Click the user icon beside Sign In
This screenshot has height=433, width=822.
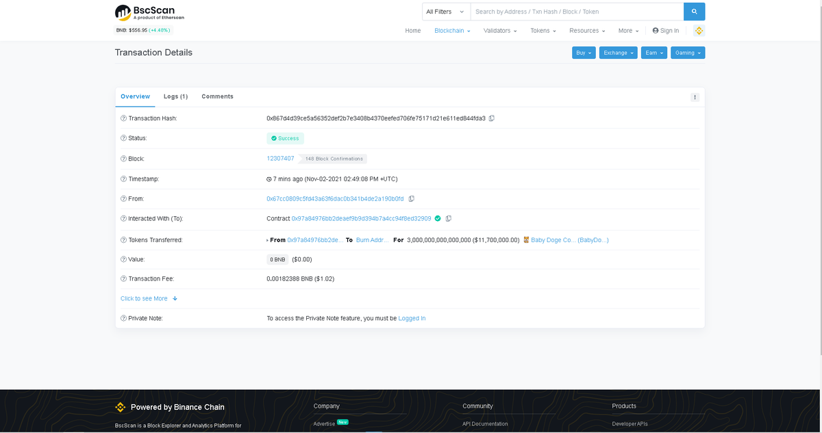pyautogui.click(x=656, y=31)
